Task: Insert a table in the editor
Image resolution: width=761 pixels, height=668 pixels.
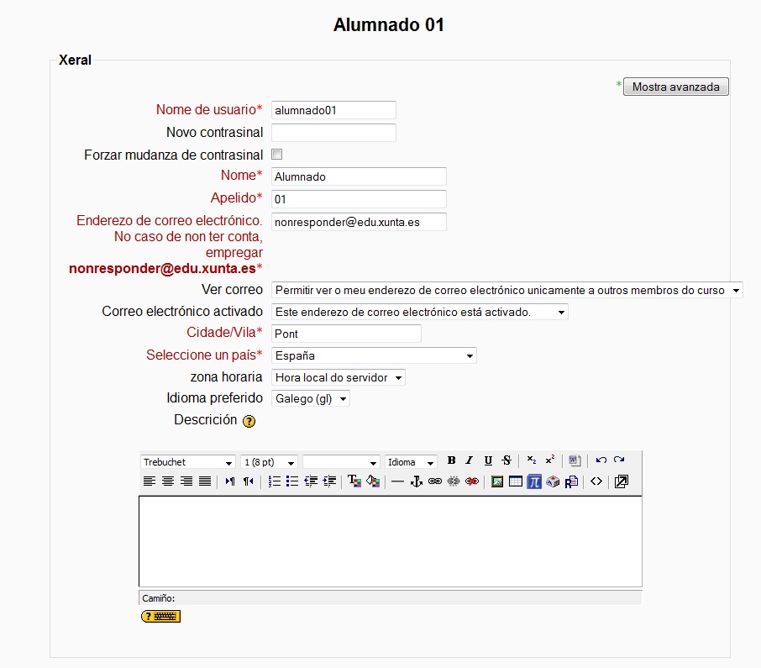Action: click(516, 481)
